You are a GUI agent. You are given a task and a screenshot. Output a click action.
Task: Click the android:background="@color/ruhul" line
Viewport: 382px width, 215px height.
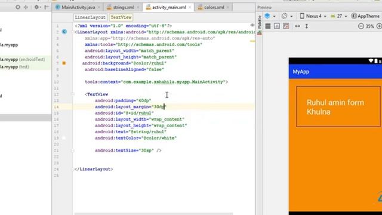124,63
